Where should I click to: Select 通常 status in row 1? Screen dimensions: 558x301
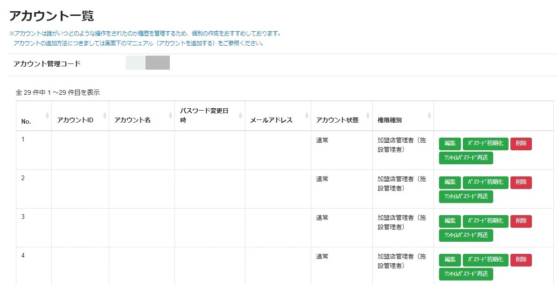coord(322,140)
